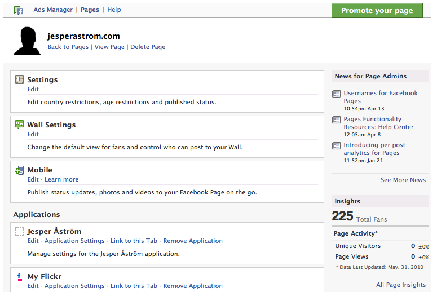
Task: Go Back to Pages
Action: [68, 47]
